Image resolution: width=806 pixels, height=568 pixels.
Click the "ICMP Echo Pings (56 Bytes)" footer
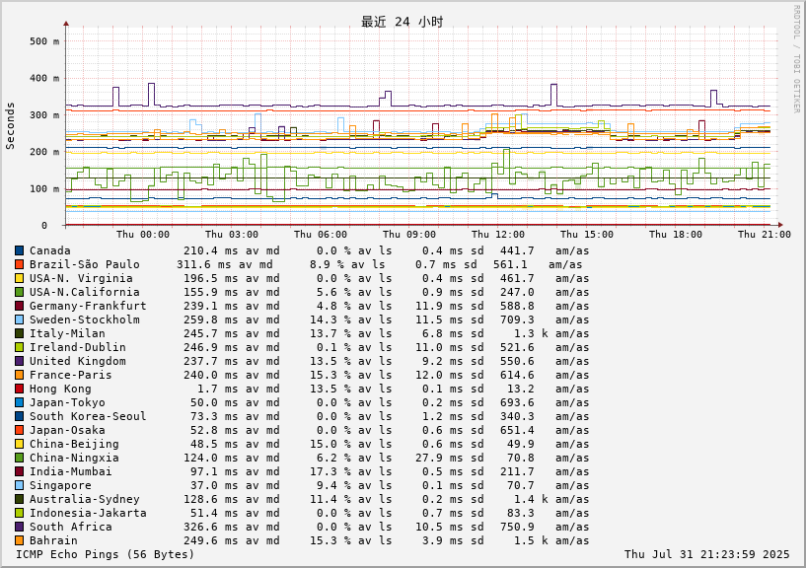[106, 554]
